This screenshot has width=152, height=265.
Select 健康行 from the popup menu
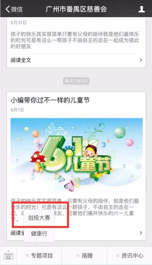[x=39, y=234]
